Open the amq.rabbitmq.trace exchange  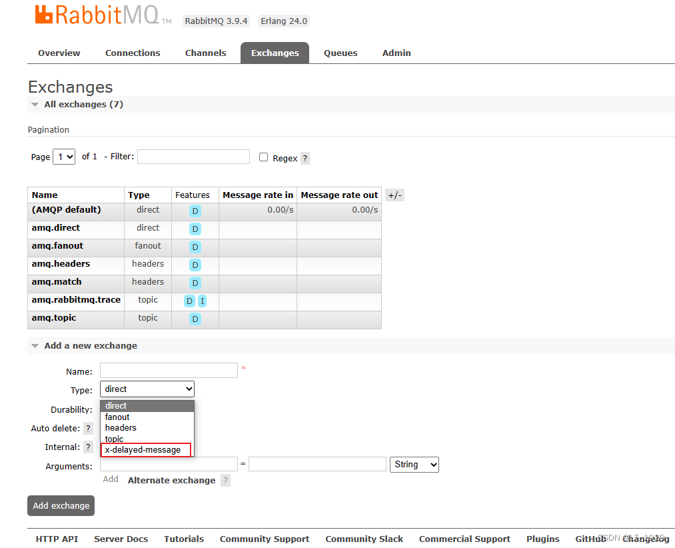click(x=76, y=300)
